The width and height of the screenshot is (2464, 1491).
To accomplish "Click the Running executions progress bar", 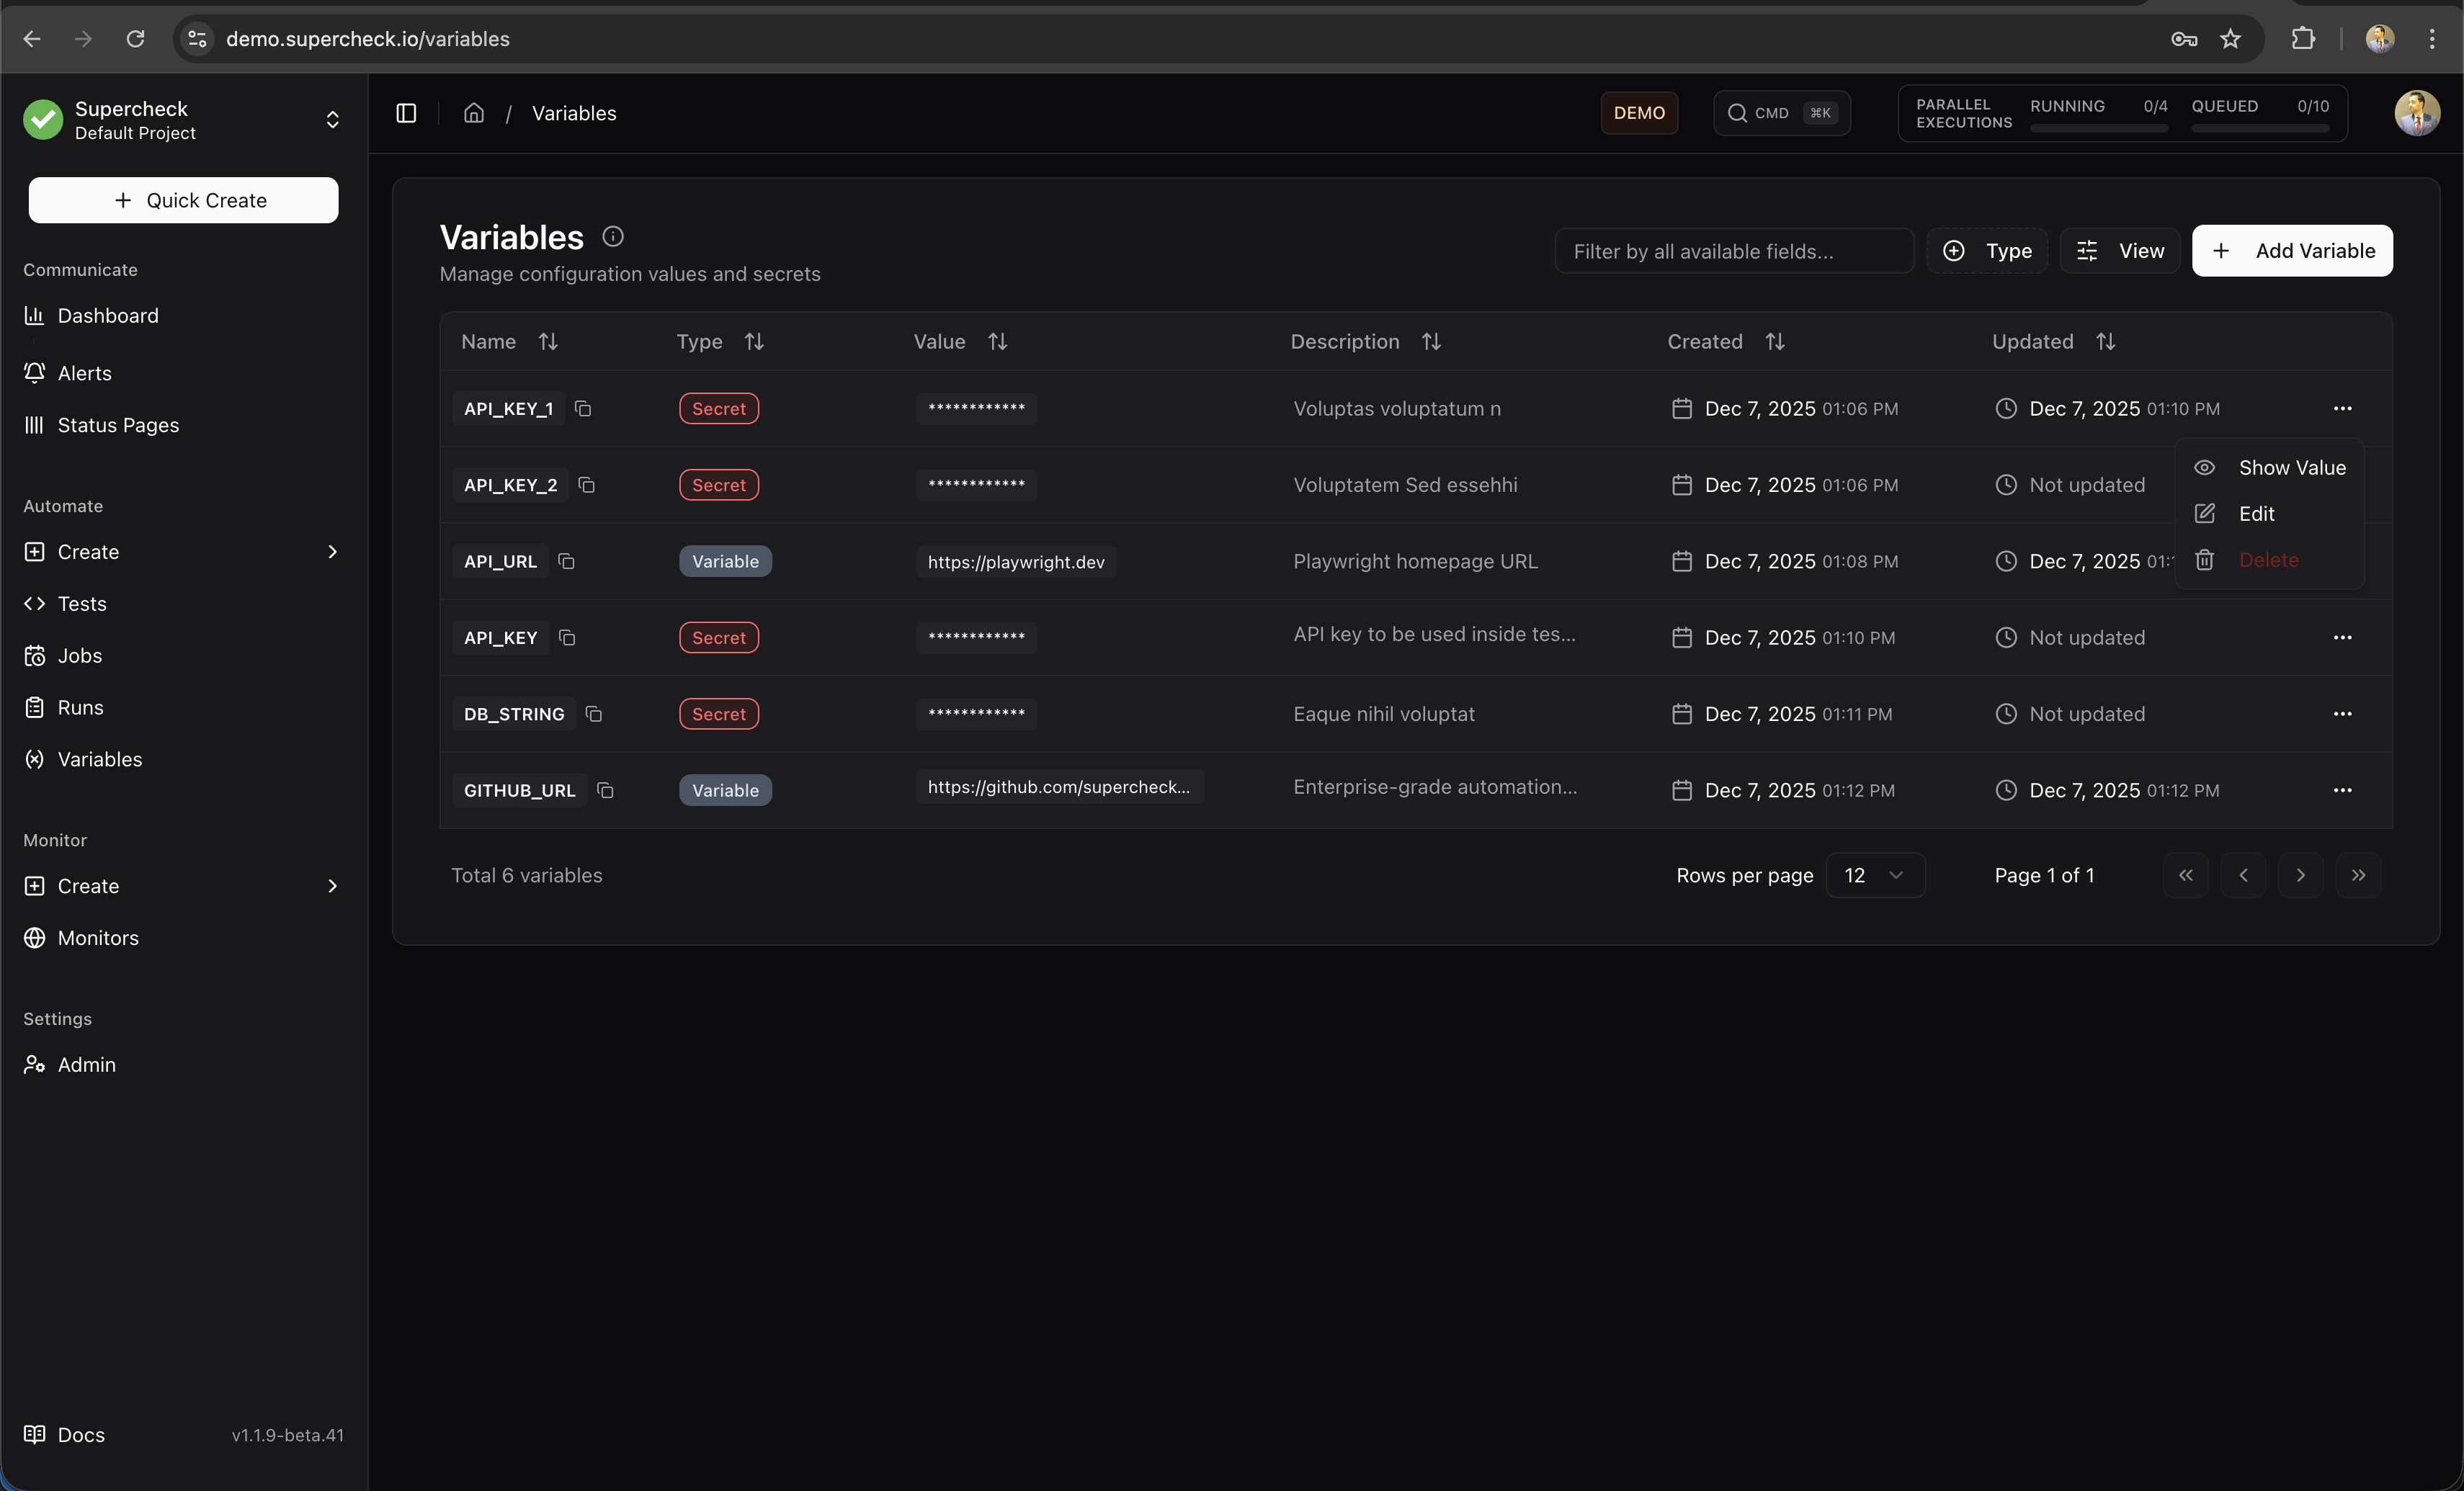I will pos(2098,128).
